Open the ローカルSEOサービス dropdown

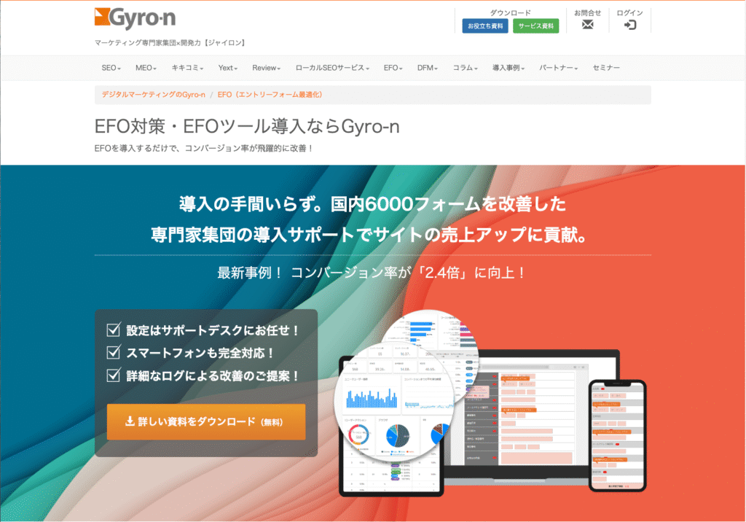332,68
